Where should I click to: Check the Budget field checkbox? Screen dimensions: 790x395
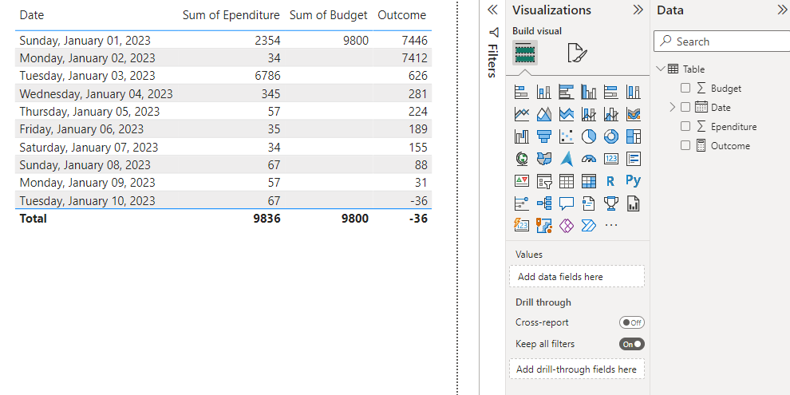coord(685,88)
